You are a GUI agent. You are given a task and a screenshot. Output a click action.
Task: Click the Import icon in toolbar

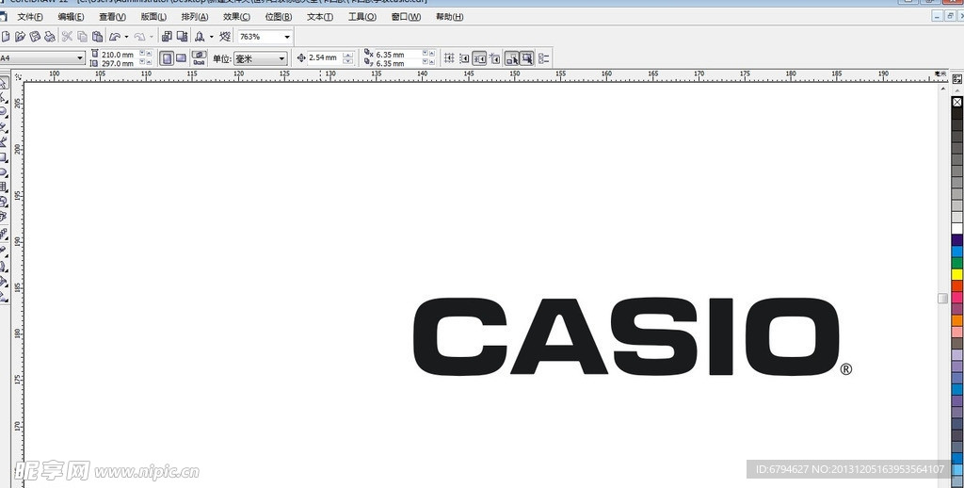tap(167, 37)
